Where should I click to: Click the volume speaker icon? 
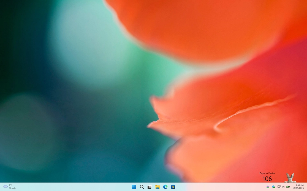(283, 187)
